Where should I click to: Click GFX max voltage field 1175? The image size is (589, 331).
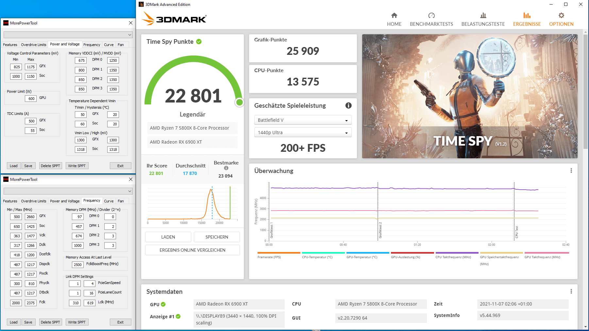pyautogui.click(x=31, y=67)
